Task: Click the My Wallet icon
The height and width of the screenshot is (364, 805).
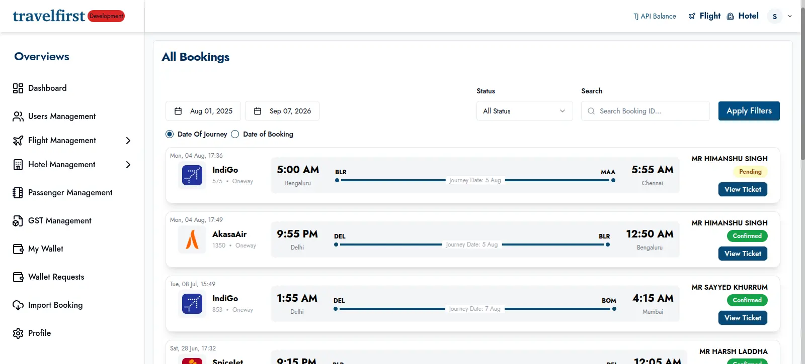Action: point(18,249)
